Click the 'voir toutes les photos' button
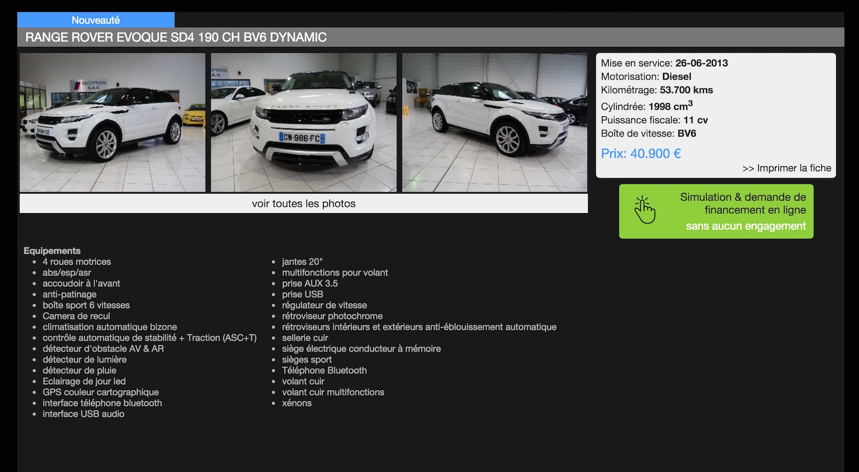The image size is (859, 472). coord(304,203)
